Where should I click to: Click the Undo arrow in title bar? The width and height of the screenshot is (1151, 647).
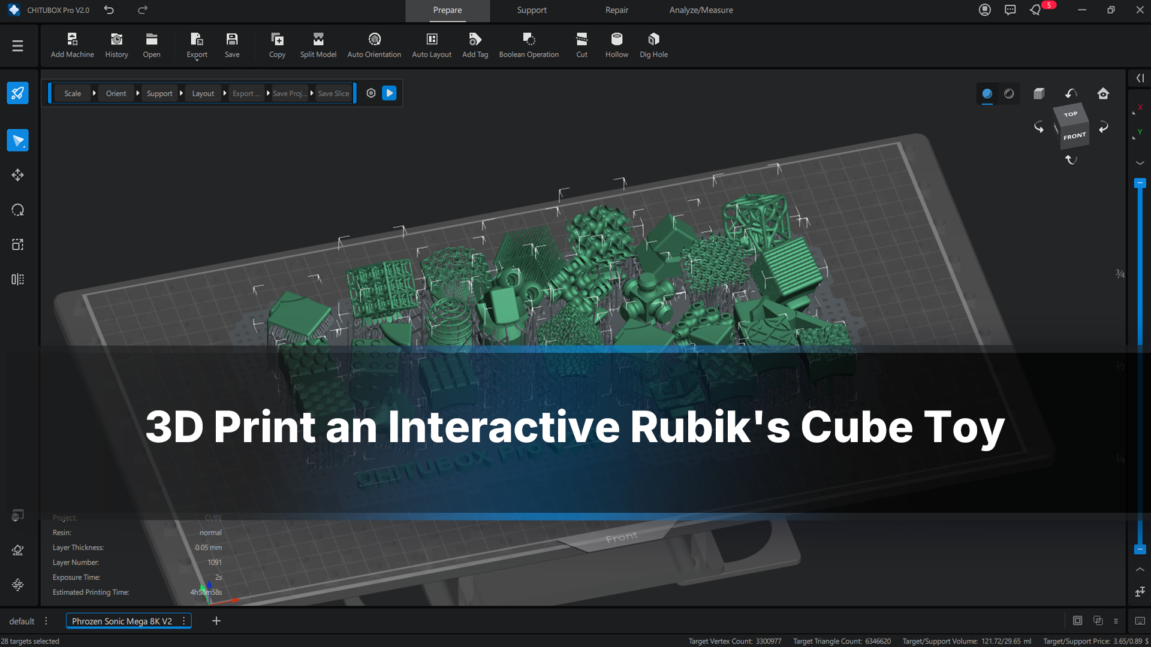(109, 10)
